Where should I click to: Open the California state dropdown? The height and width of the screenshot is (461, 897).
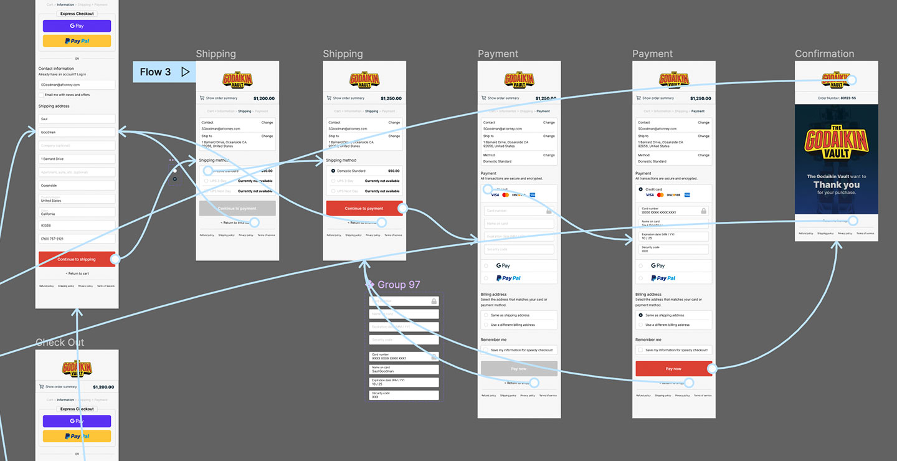pos(77,212)
